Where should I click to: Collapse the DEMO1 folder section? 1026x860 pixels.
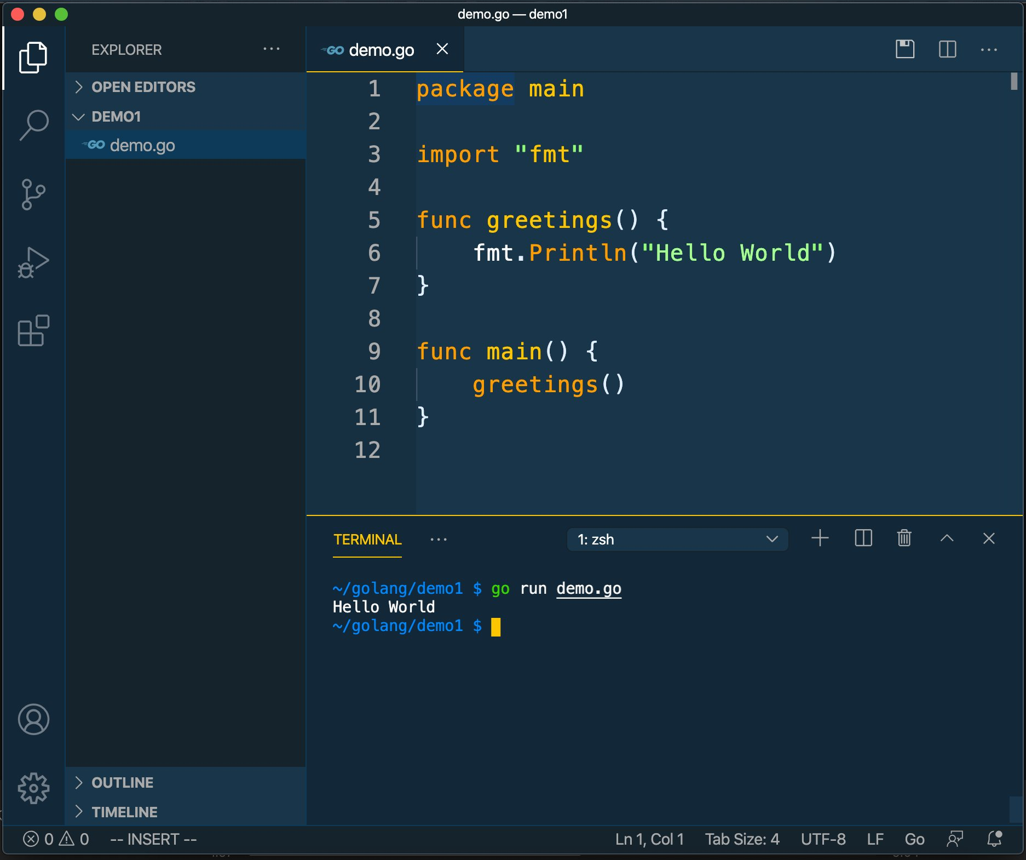[x=186, y=117]
